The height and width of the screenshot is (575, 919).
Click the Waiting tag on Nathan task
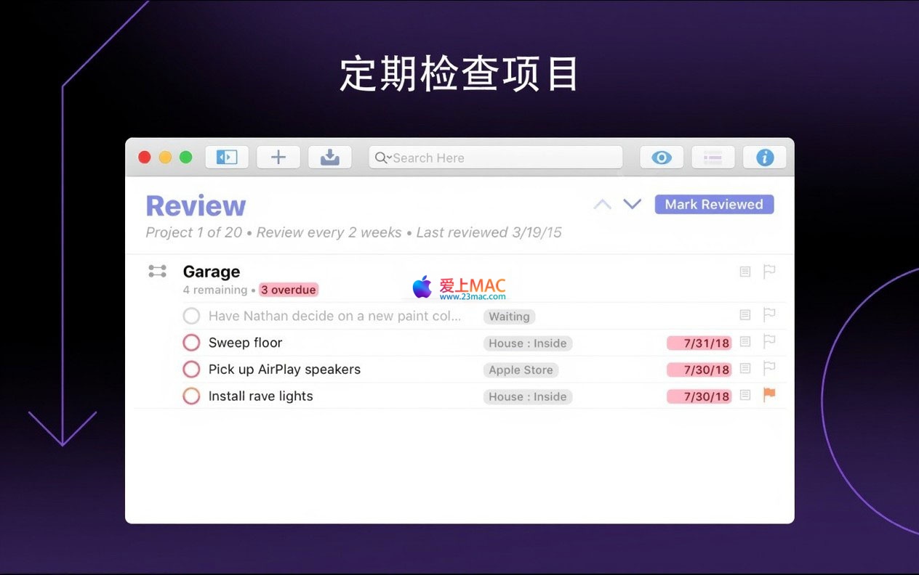(x=509, y=317)
